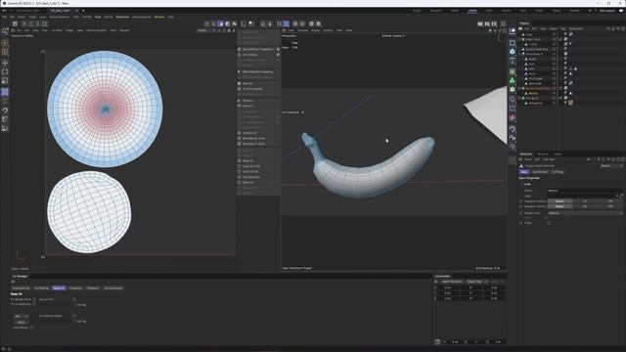Set Viewport Visibility to On
The height and width of the screenshot is (352, 626).
tap(585, 201)
